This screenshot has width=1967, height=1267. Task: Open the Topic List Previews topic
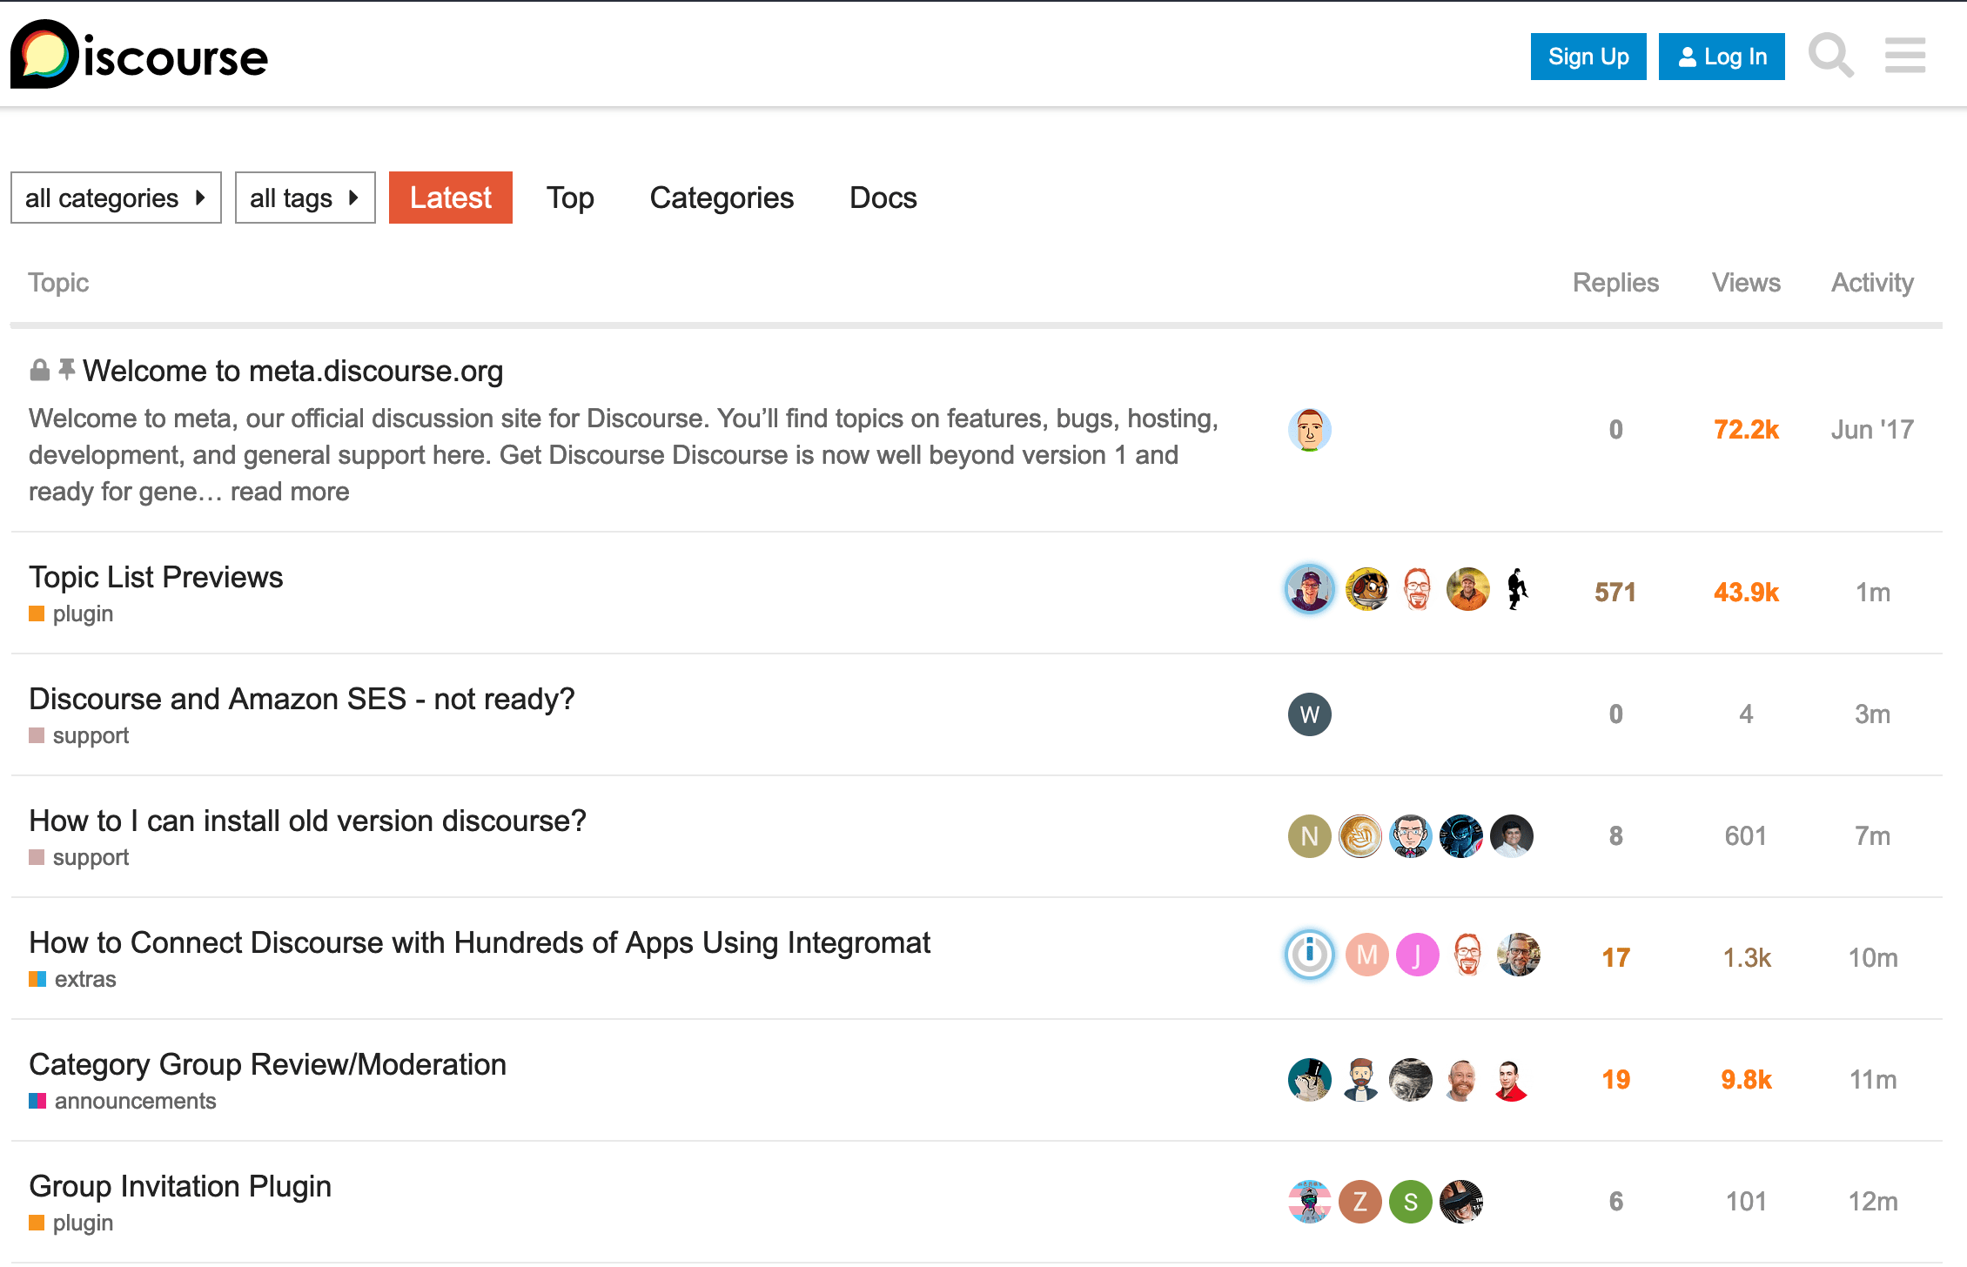[156, 577]
